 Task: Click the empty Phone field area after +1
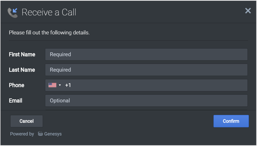point(159,85)
